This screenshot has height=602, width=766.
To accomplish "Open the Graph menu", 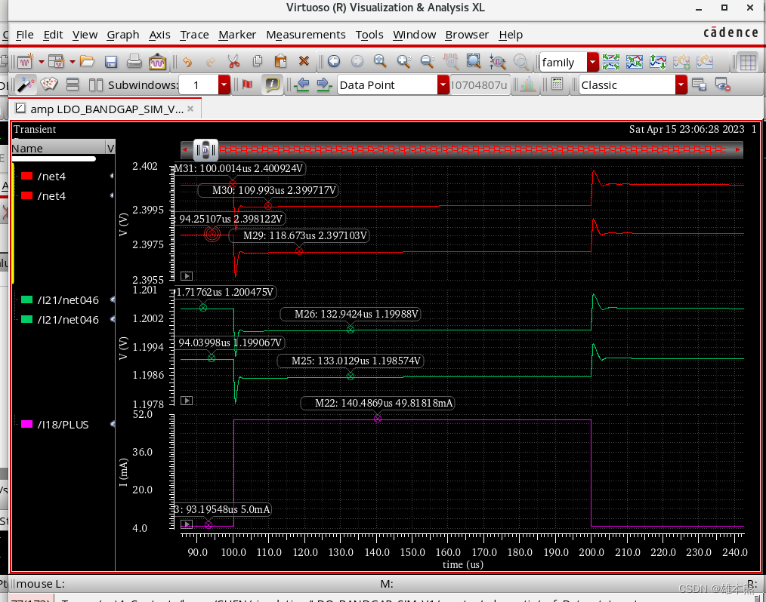I will pos(123,35).
